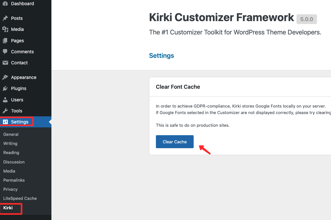Open the General settings submenu item

coord(11,134)
